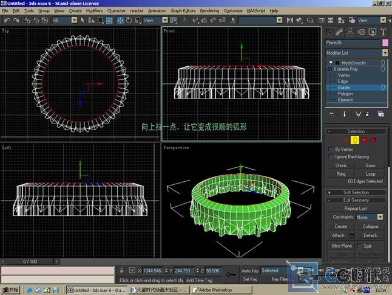Click the Align tool icon
This screenshot has width=392, height=295.
click(x=299, y=20)
